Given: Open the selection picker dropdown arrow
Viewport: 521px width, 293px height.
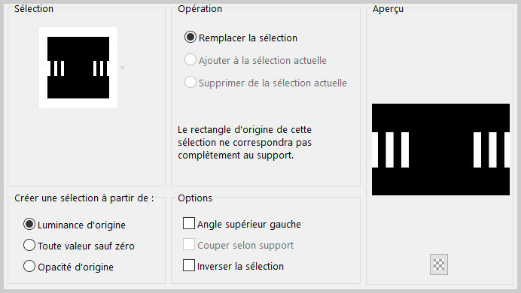Looking at the screenshot, I should pos(123,68).
